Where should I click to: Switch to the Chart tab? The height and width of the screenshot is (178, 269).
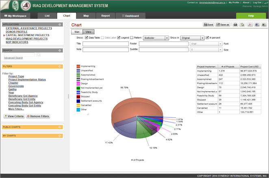tap(67, 15)
